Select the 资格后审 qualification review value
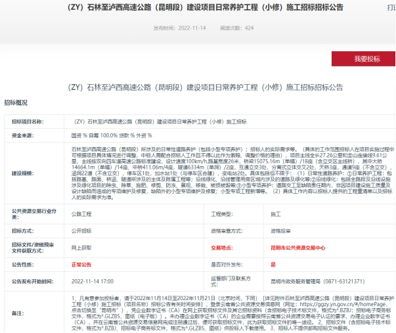The image size is (396, 333). coord(280,231)
